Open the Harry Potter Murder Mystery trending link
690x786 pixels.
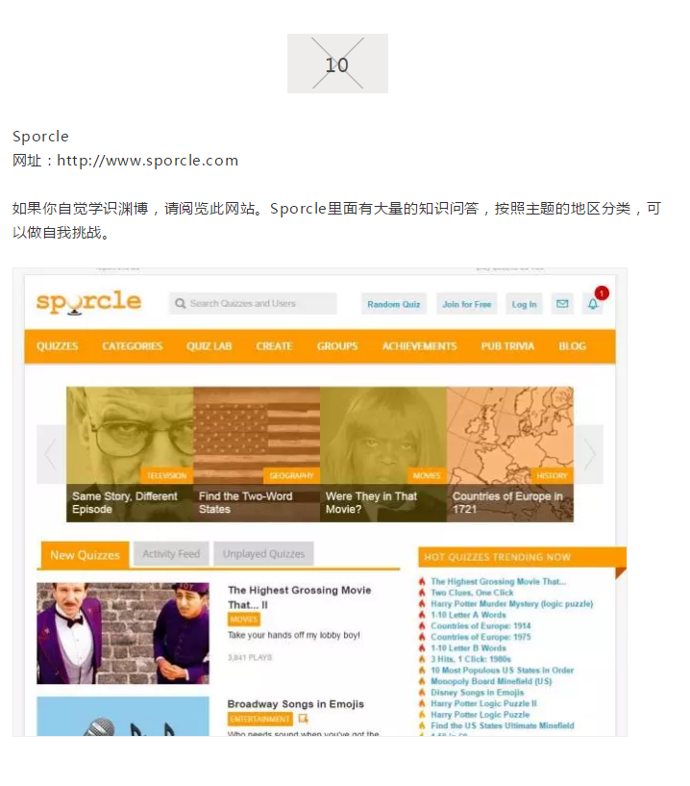pos(512,603)
